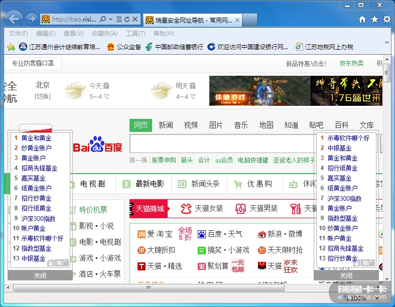Select the 图片 search tab
This screenshot has height=307, width=395.
216,125
